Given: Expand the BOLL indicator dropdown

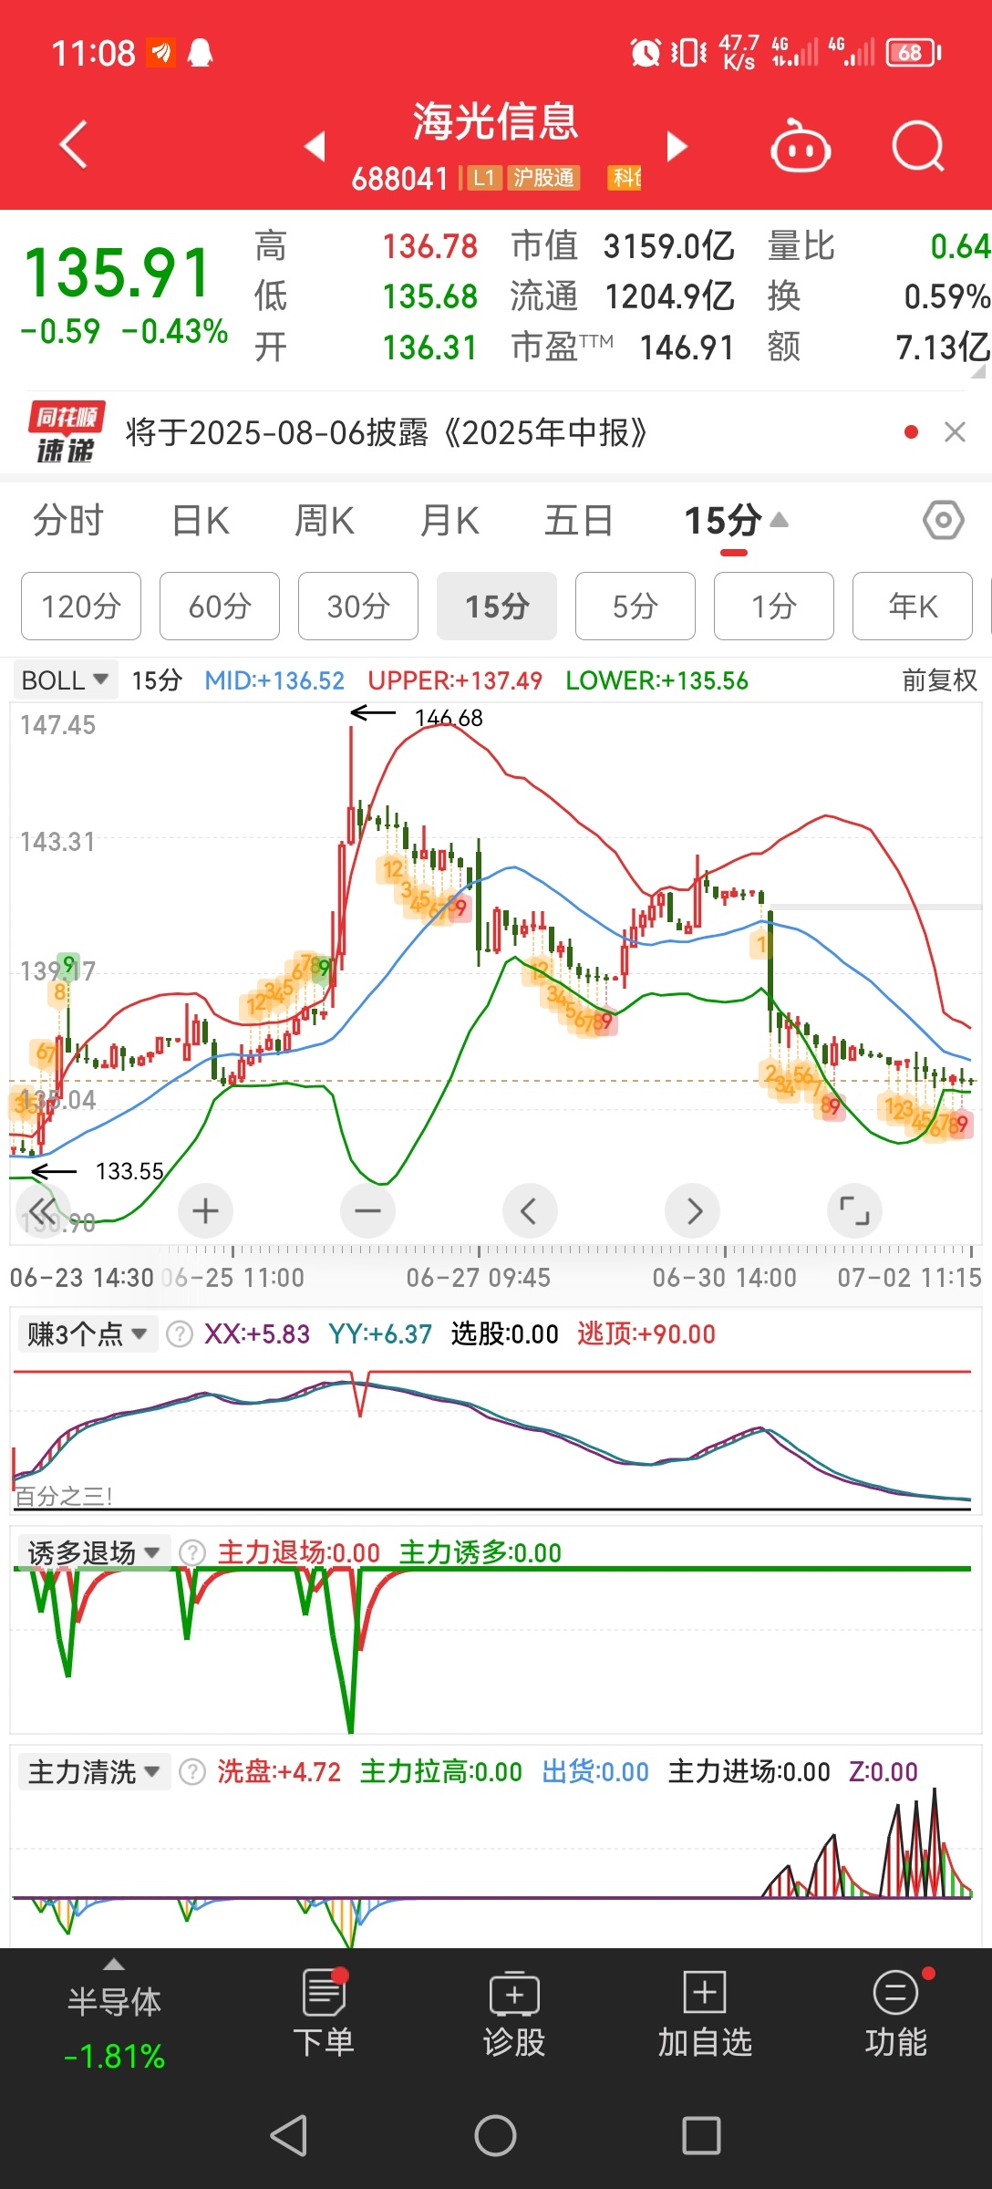Looking at the screenshot, I should [x=65, y=680].
